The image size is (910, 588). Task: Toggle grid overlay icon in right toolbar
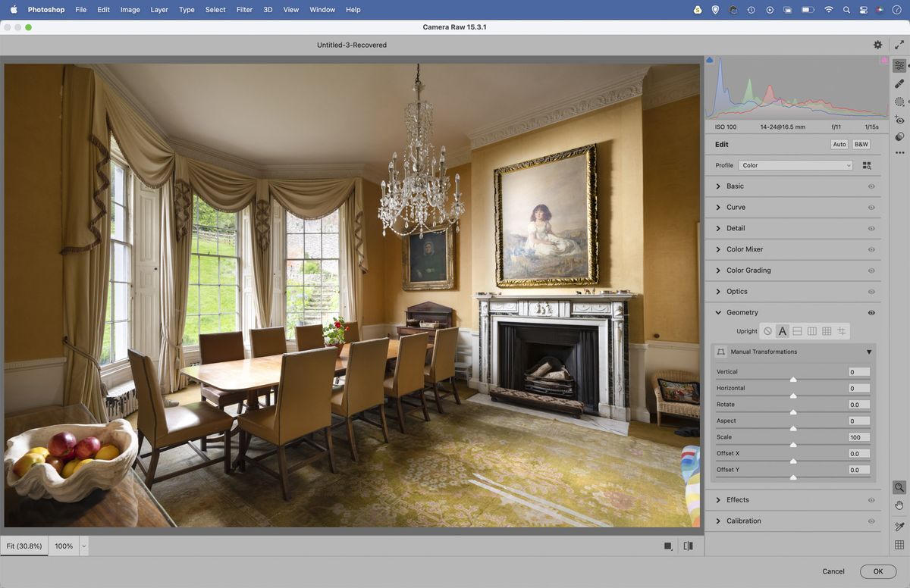pos(899,545)
